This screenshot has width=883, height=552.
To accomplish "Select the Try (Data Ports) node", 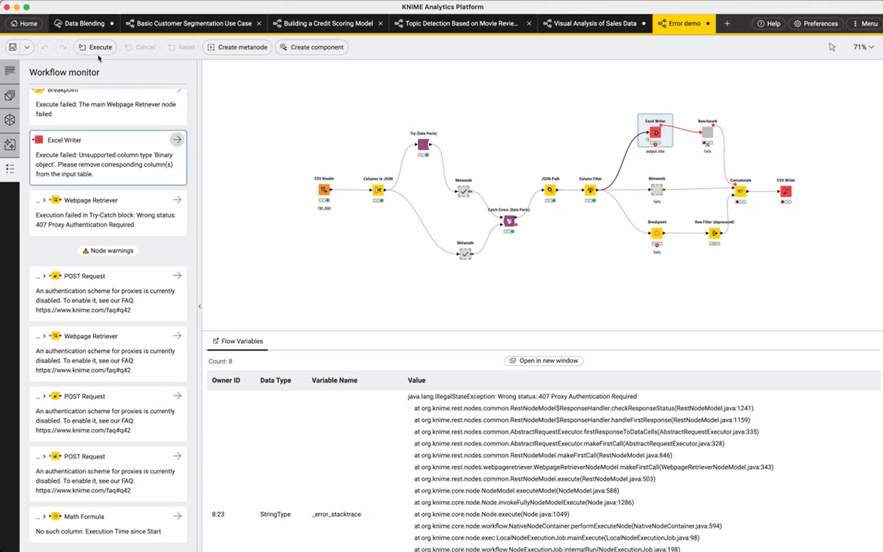I will (423, 145).
